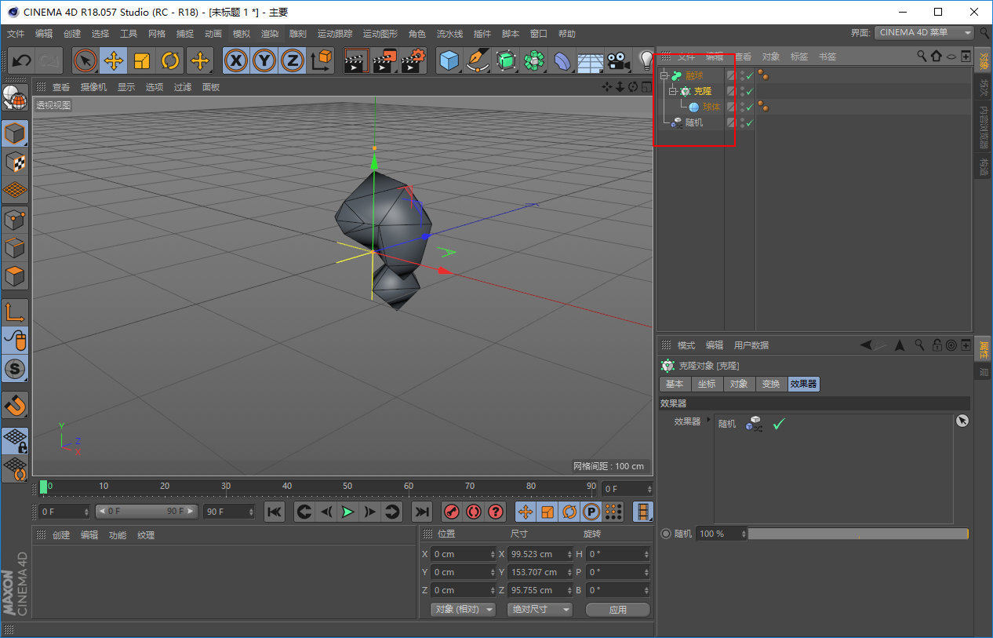
Task: Click the object manager search magnifier
Action: [x=922, y=56]
